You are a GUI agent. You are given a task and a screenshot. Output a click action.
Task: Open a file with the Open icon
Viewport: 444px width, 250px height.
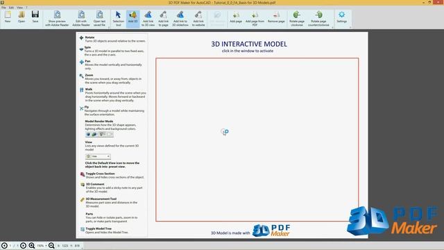pyautogui.click(x=22, y=17)
